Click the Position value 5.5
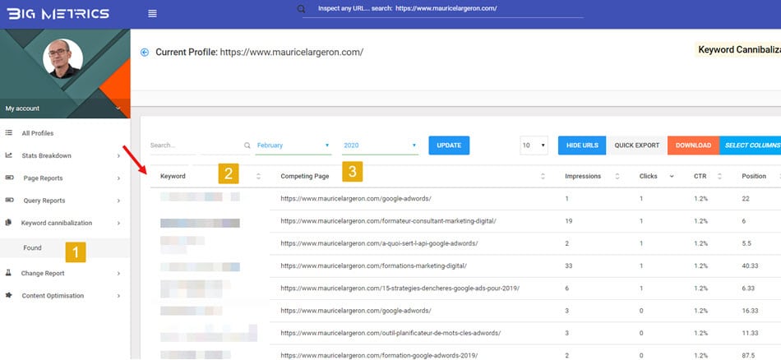This screenshot has width=781, height=360. tap(746, 243)
